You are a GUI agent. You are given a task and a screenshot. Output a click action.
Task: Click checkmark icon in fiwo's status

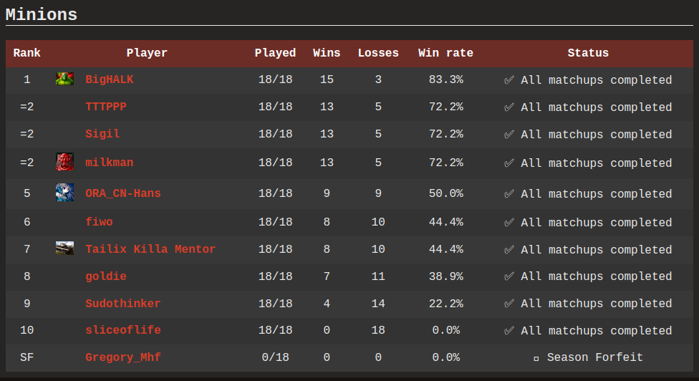509,223
